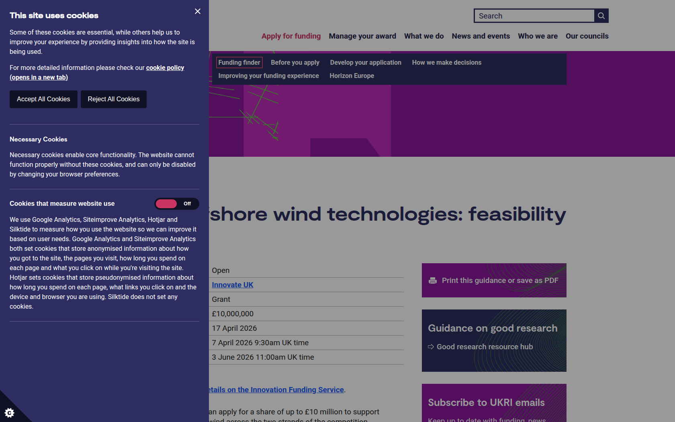
Task: Toggle cookies that measure website use
Action: click(176, 204)
